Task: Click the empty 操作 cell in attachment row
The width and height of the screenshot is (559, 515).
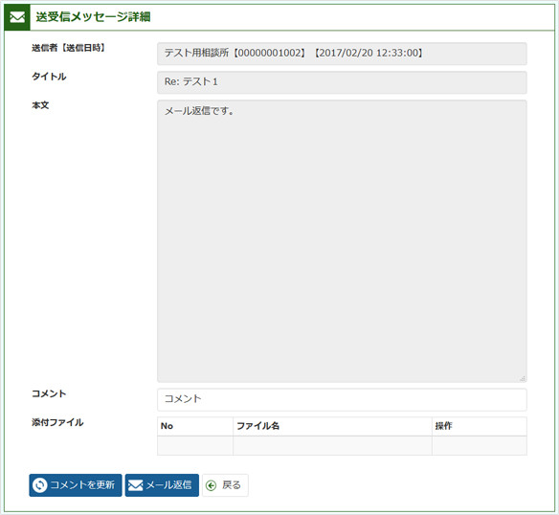Action: pyautogui.click(x=480, y=445)
